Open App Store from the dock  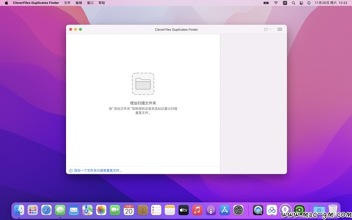(x=225, y=210)
